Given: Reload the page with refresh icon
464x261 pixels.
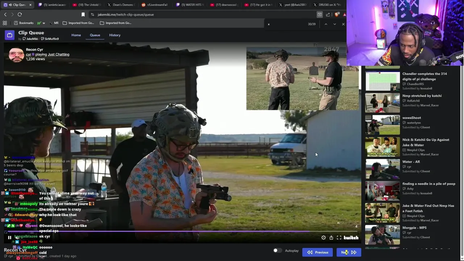Looking at the screenshot, I should tap(20, 14).
